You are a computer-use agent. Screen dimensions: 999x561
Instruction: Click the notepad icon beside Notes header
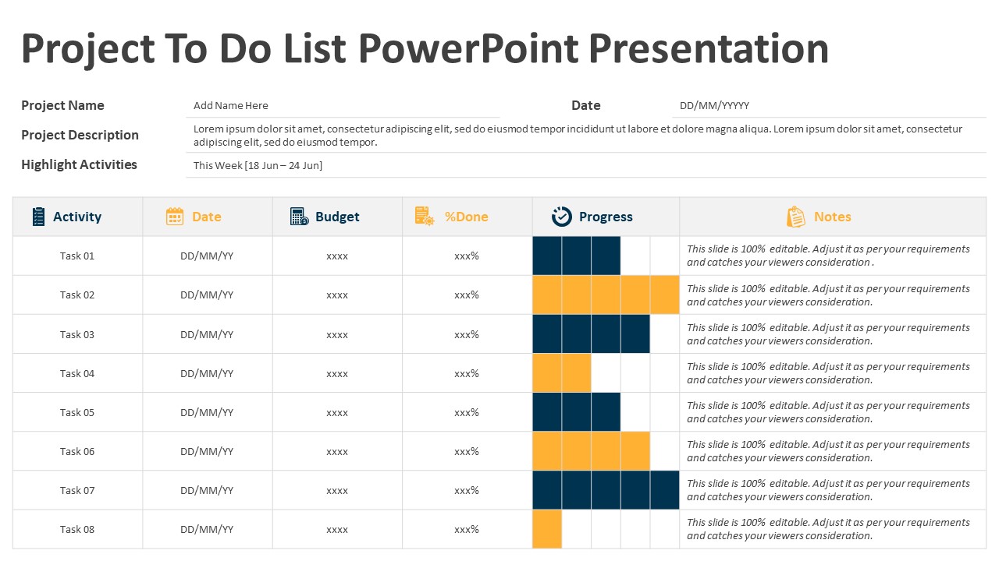click(x=795, y=217)
